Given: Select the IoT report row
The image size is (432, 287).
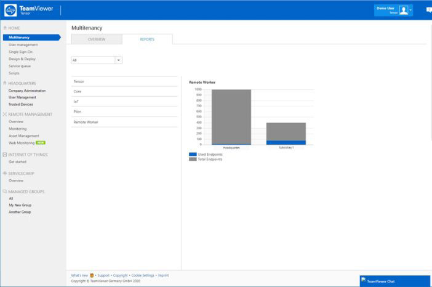Looking at the screenshot, I should click(x=124, y=102).
